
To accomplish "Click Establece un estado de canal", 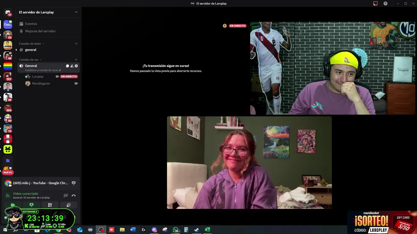I will pyautogui.click(x=43, y=70).
